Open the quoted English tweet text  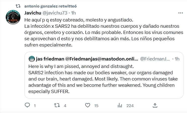coord(101,78)
